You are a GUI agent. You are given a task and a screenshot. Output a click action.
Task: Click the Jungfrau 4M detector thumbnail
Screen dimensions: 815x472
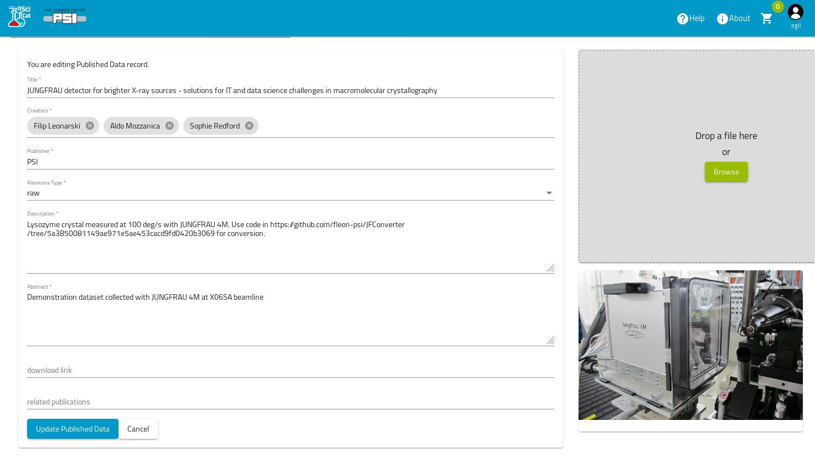690,345
